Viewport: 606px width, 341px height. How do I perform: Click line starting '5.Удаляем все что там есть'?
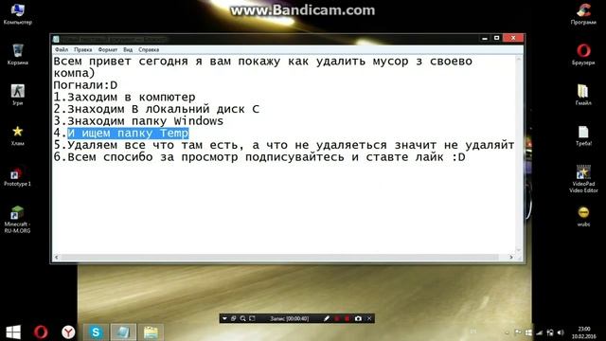[x=284, y=145]
